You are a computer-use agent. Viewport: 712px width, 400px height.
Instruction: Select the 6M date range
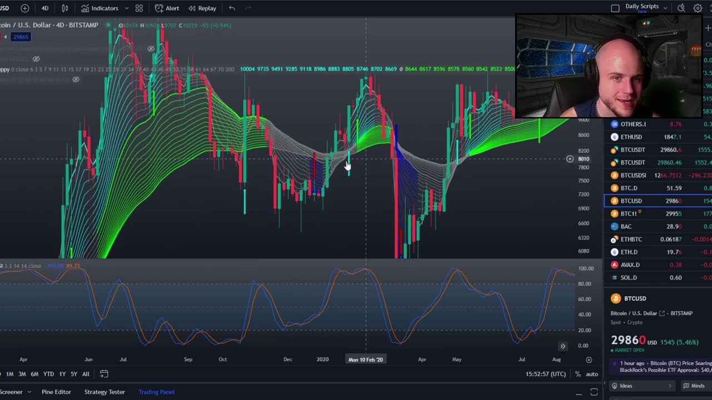click(34, 374)
